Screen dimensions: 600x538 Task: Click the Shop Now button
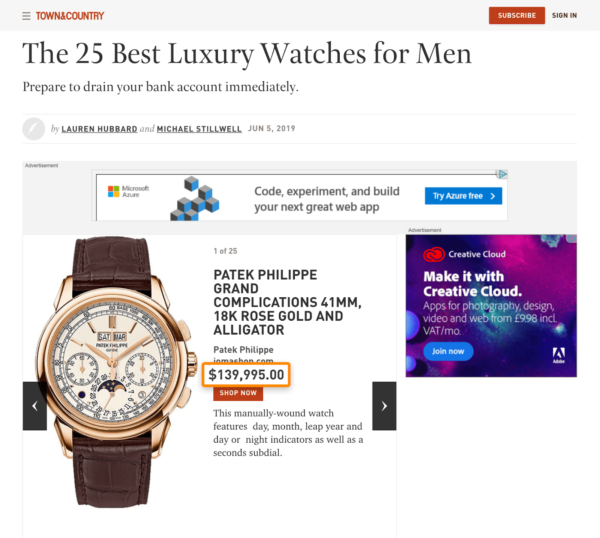[x=238, y=393]
